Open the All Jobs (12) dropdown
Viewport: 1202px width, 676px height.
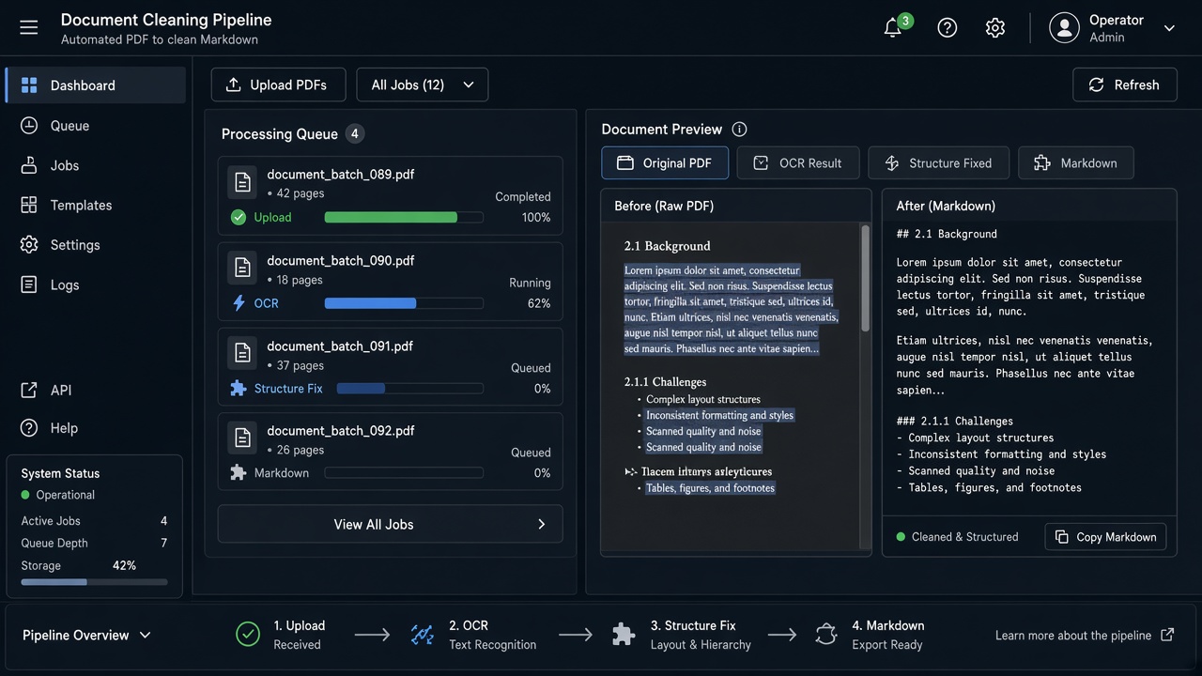tap(423, 84)
